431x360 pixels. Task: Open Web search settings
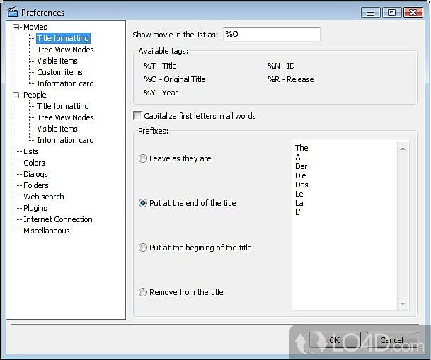point(43,197)
